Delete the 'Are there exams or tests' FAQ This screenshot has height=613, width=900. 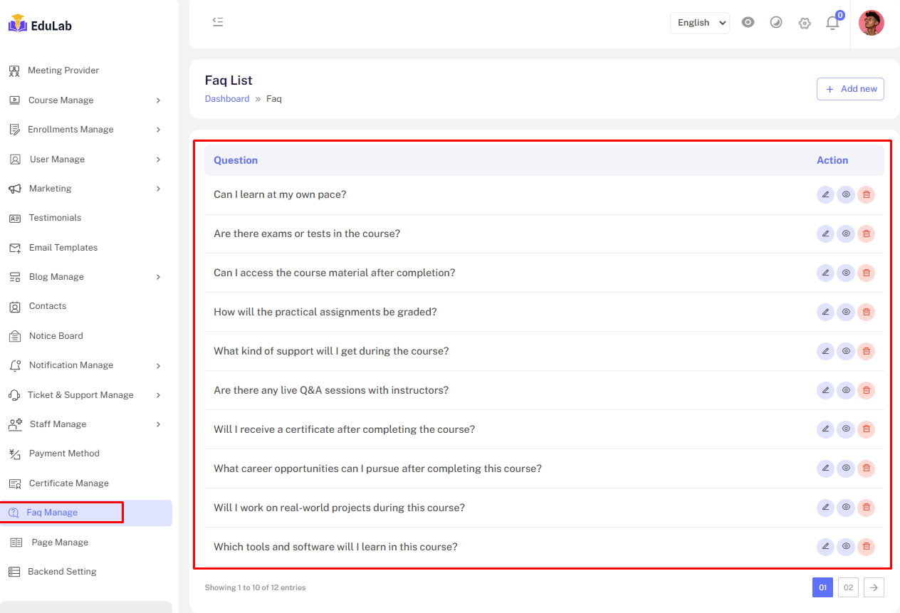[866, 234]
